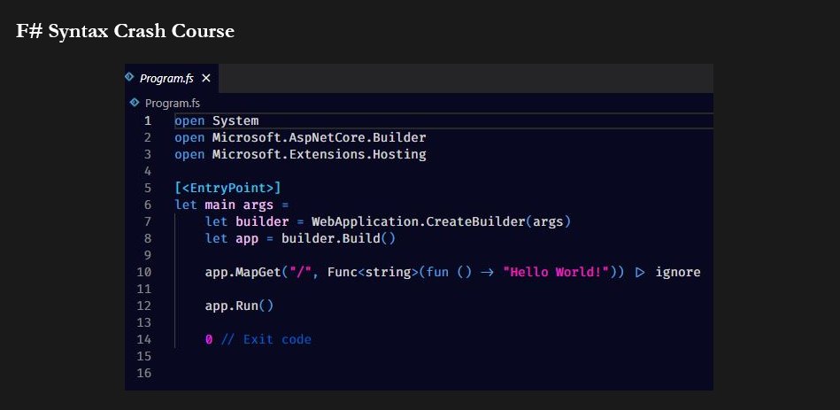840x410 pixels.
Task: Click the arrow ligature in the lambda on line 10
Action: point(487,272)
